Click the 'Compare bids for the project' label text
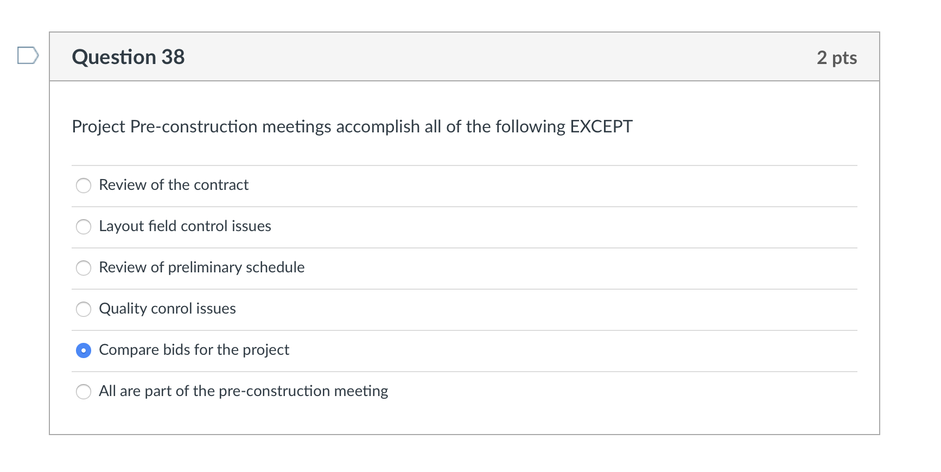Screen dimensions: 941x472 [194, 350]
